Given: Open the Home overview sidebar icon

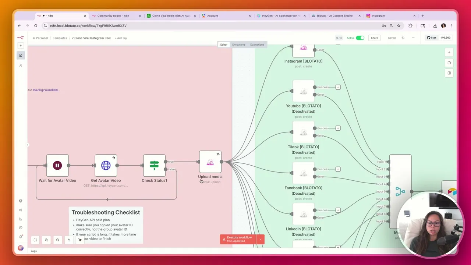Looking at the screenshot, I should (x=21, y=55).
